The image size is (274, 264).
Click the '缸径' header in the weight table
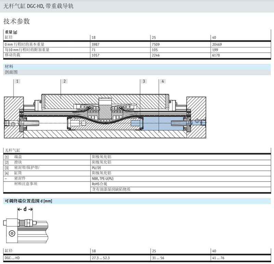(x=9, y=37)
